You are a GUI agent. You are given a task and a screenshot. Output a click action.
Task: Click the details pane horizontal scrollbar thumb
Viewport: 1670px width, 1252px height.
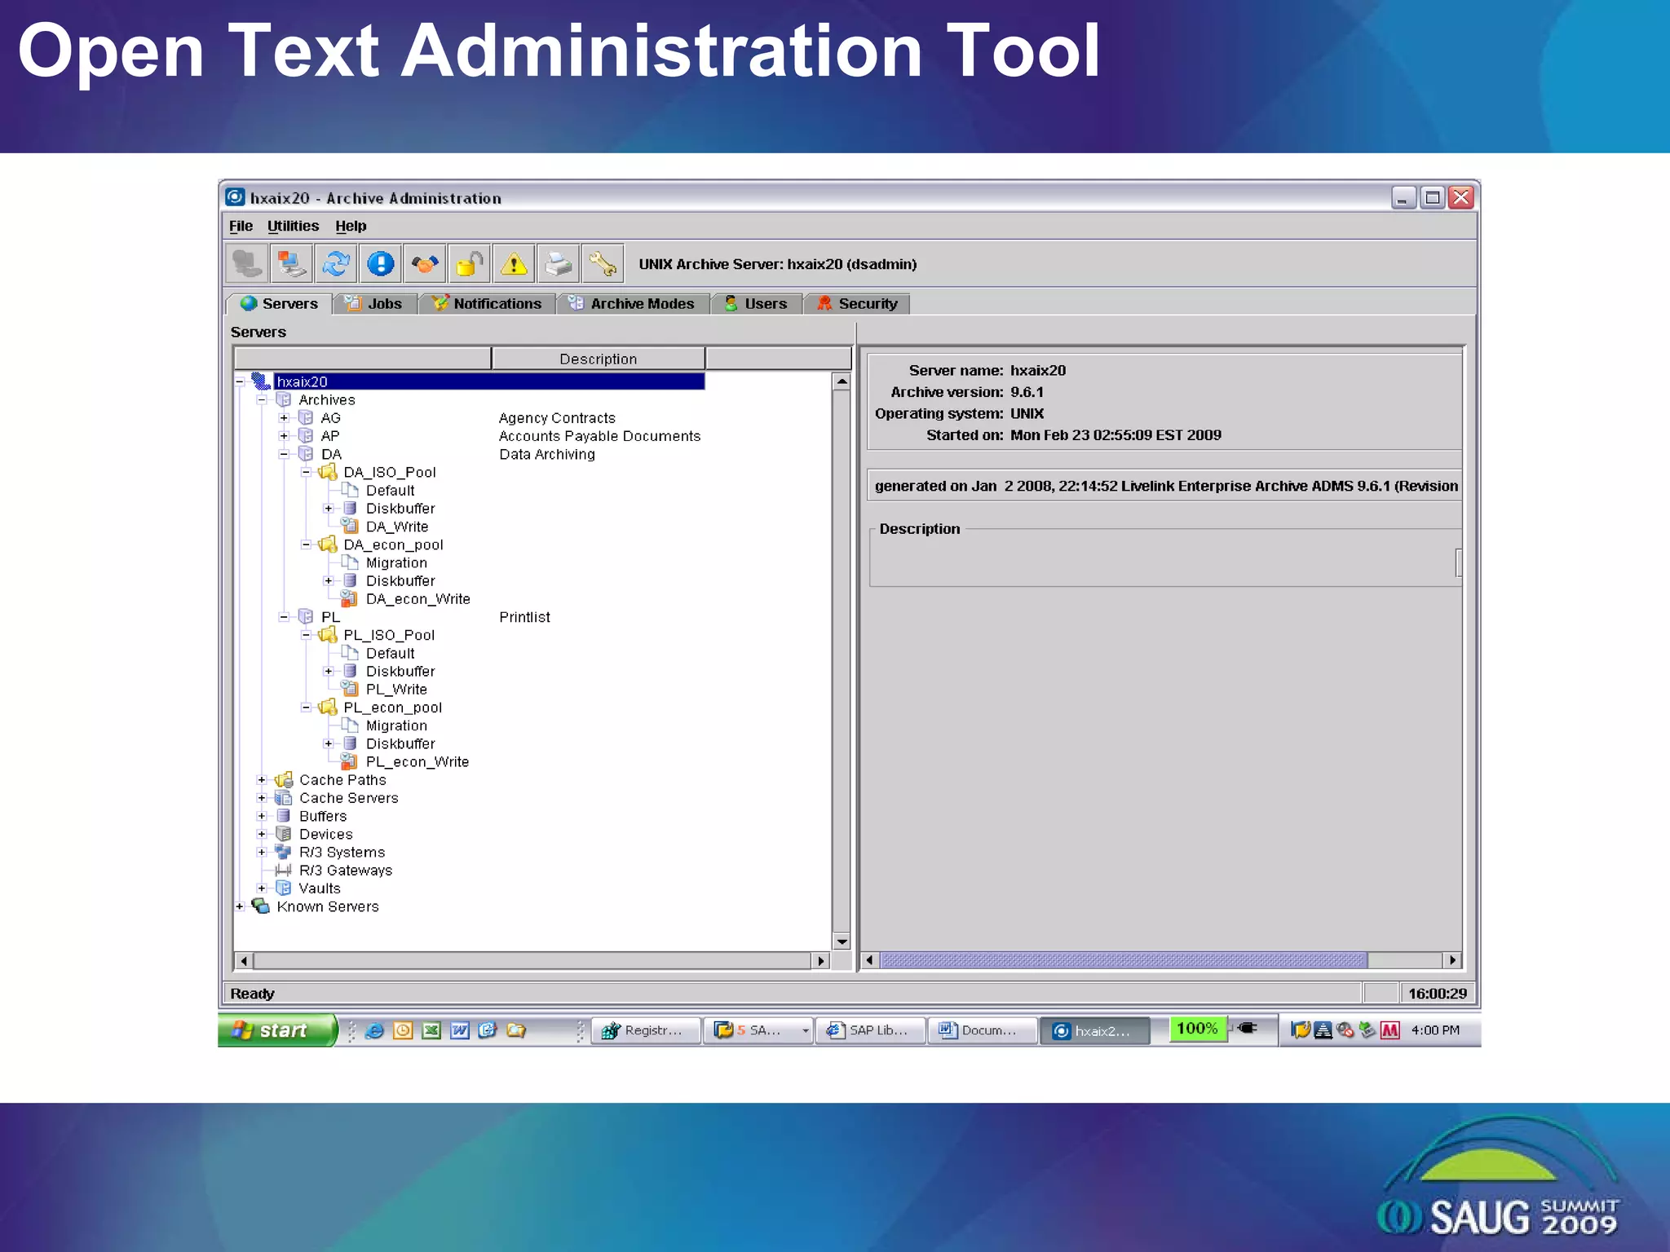pos(1124,960)
